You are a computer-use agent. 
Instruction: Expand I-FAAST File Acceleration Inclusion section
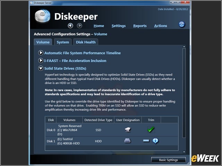pos(41,61)
